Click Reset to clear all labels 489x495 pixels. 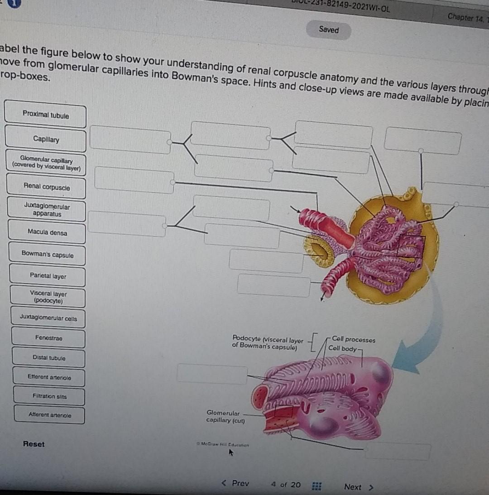[x=34, y=444]
